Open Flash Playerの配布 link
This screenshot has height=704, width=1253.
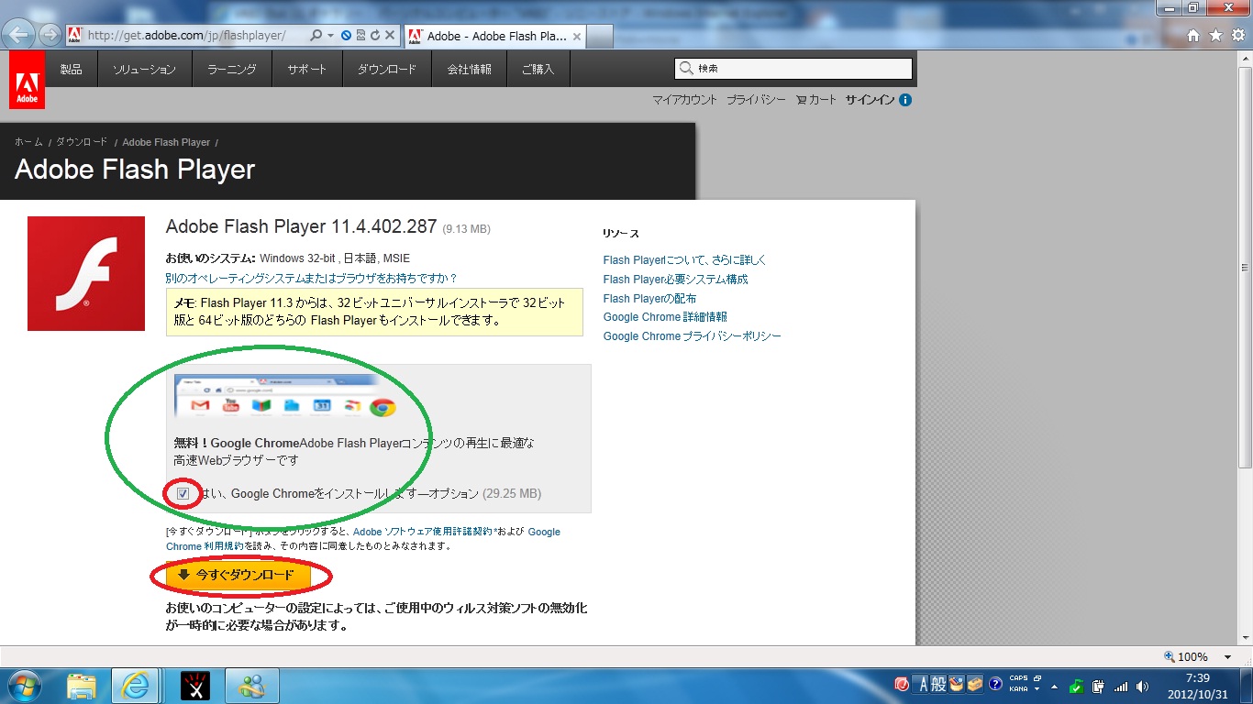click(x=649, y=299)
